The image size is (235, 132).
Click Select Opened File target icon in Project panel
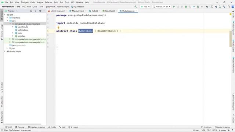click(31, 11)
